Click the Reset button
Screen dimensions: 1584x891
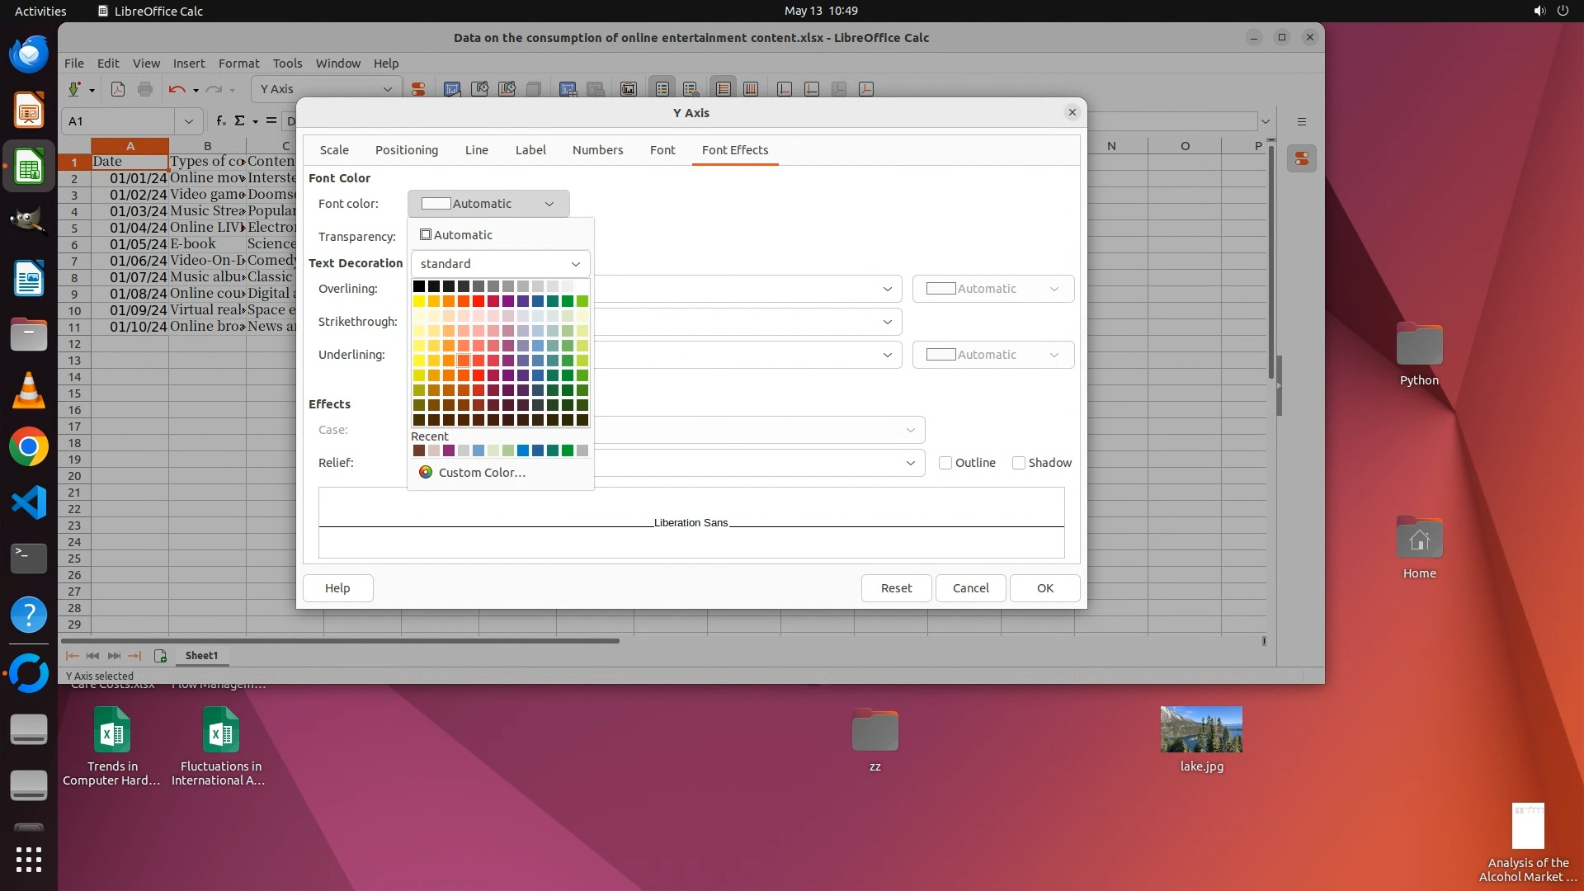click(896, 588)
